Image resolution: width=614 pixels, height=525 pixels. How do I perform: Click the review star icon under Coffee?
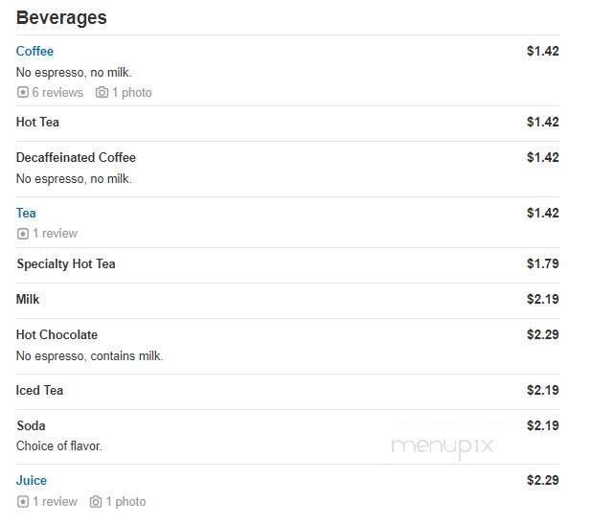(x=23, y=92)
